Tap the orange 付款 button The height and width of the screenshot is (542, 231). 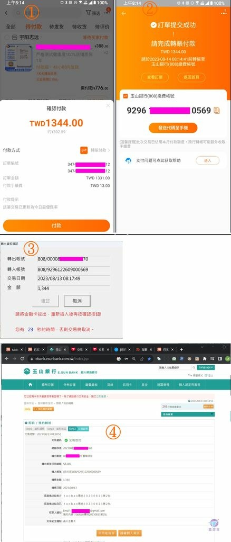click(56, 225)
